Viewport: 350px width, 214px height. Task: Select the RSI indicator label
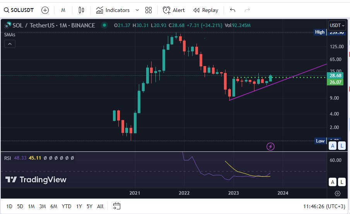[8, 158]
